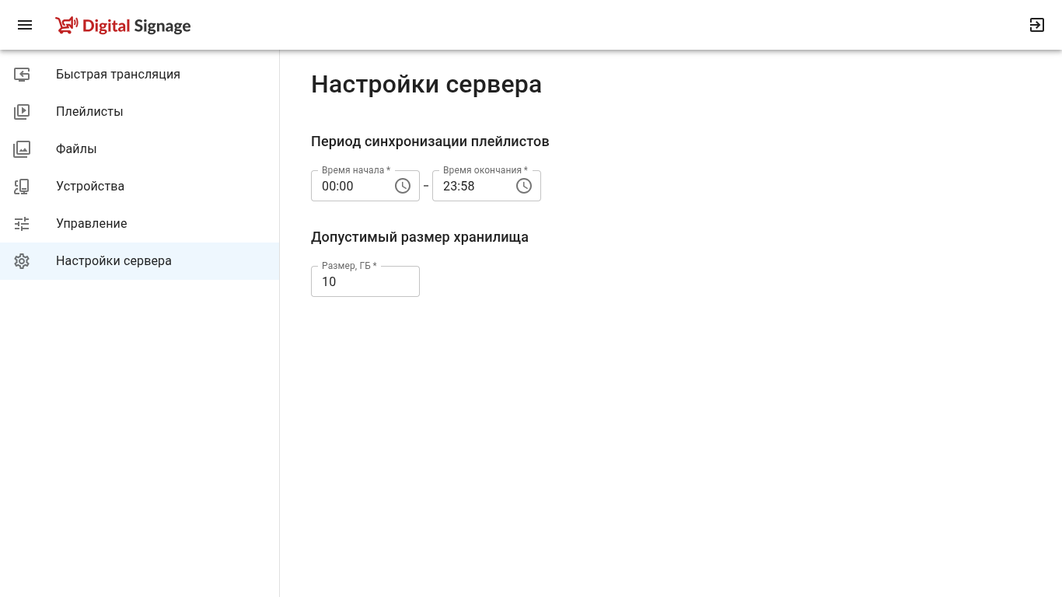Click the Устройства devices icon
The height and width of the screenshot is (597, 1062).
coord(22,187)
